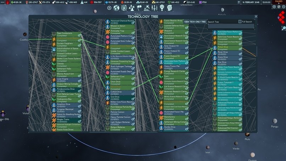Select Automated Platform Core node
This screenshot has width=286, height=161.
[x=120, y=37]
